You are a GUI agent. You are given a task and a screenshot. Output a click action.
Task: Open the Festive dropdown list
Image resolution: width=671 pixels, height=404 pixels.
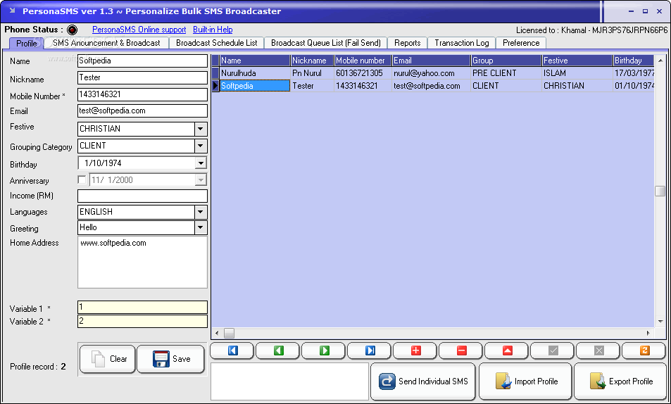click(x=200, y=129)
